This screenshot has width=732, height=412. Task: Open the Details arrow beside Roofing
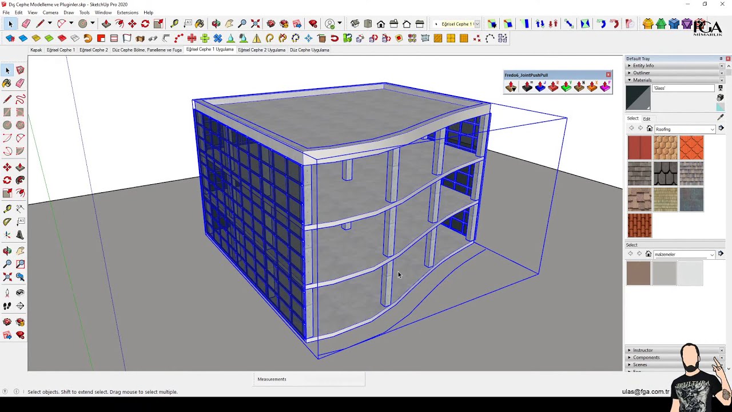[x=721, y=129]
